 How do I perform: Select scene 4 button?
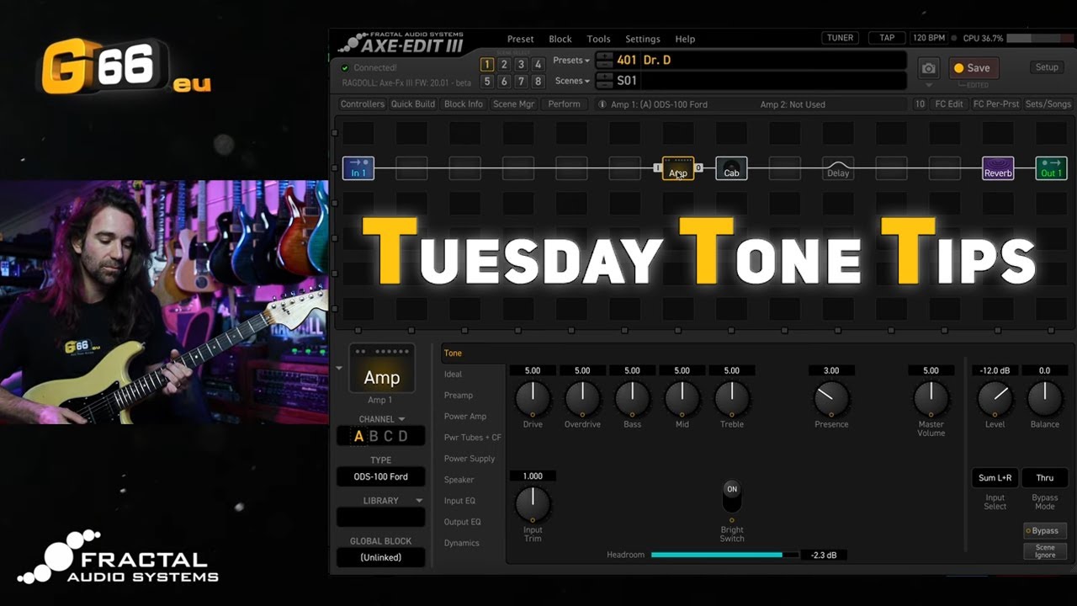(538, 64)
